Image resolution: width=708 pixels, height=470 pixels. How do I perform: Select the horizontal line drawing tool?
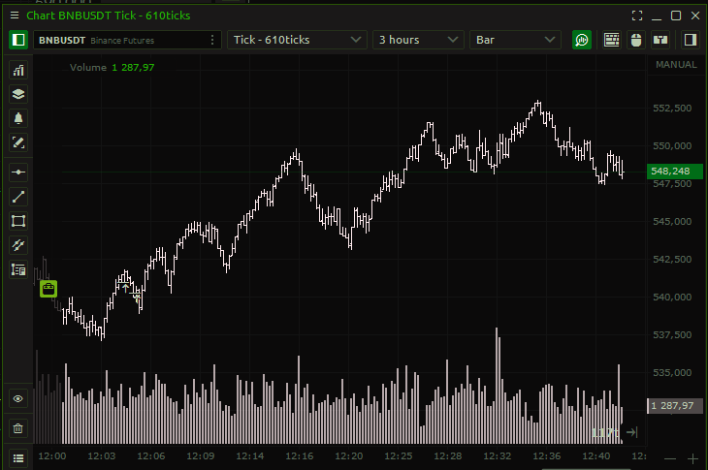pyautogui.click(x=18, y=172)
